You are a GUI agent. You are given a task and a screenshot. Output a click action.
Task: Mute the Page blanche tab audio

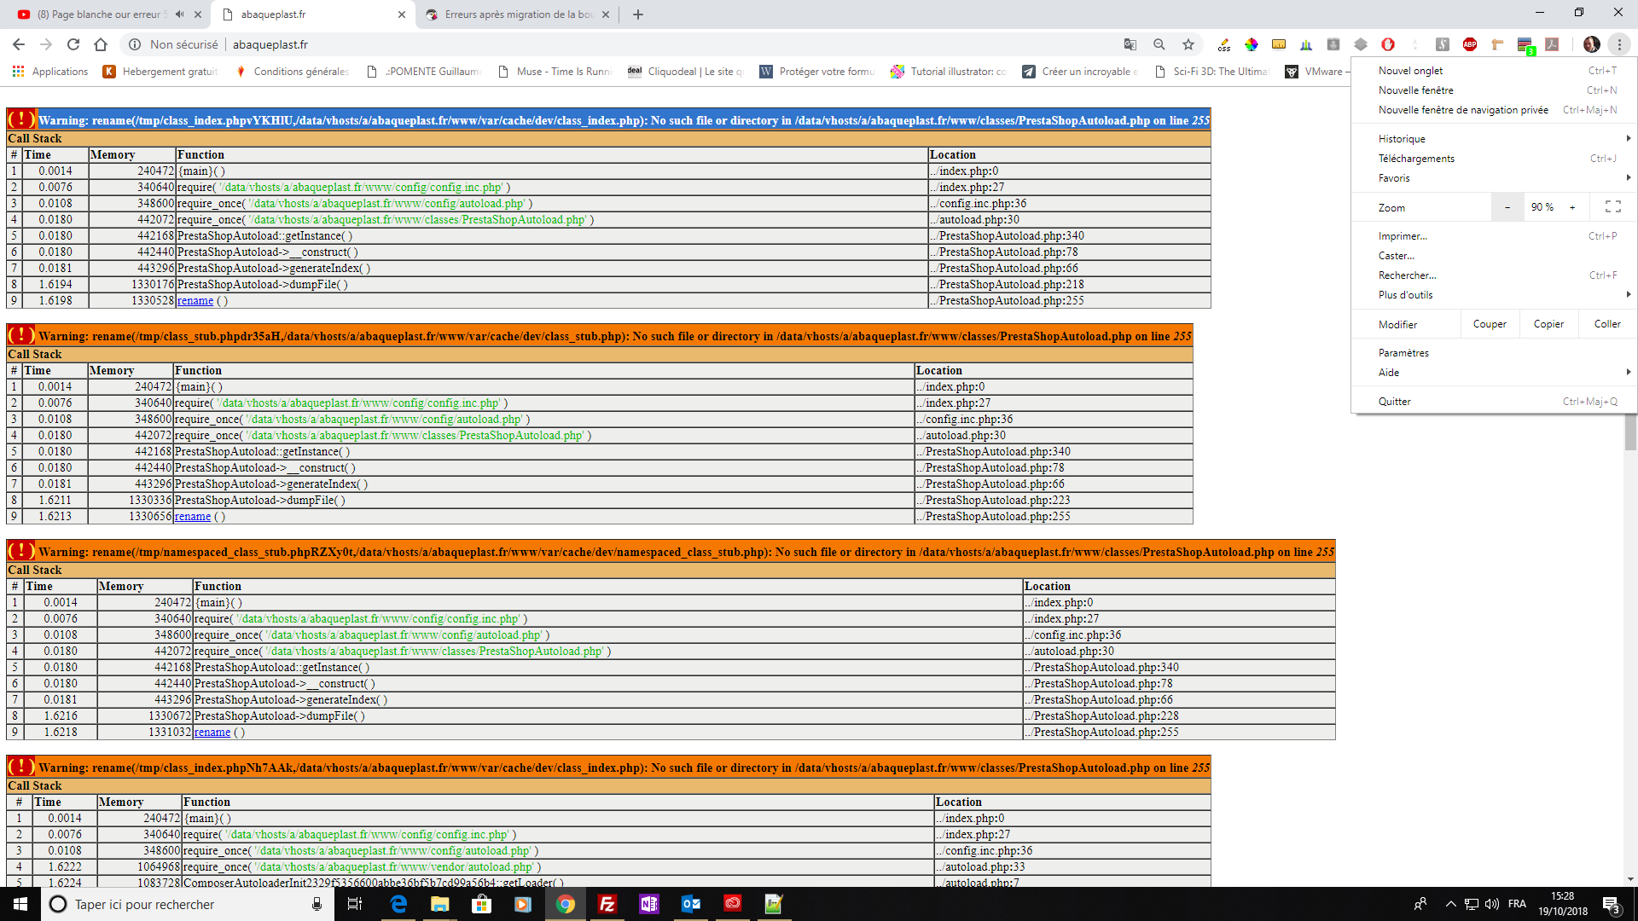click(x=179, y=14)
